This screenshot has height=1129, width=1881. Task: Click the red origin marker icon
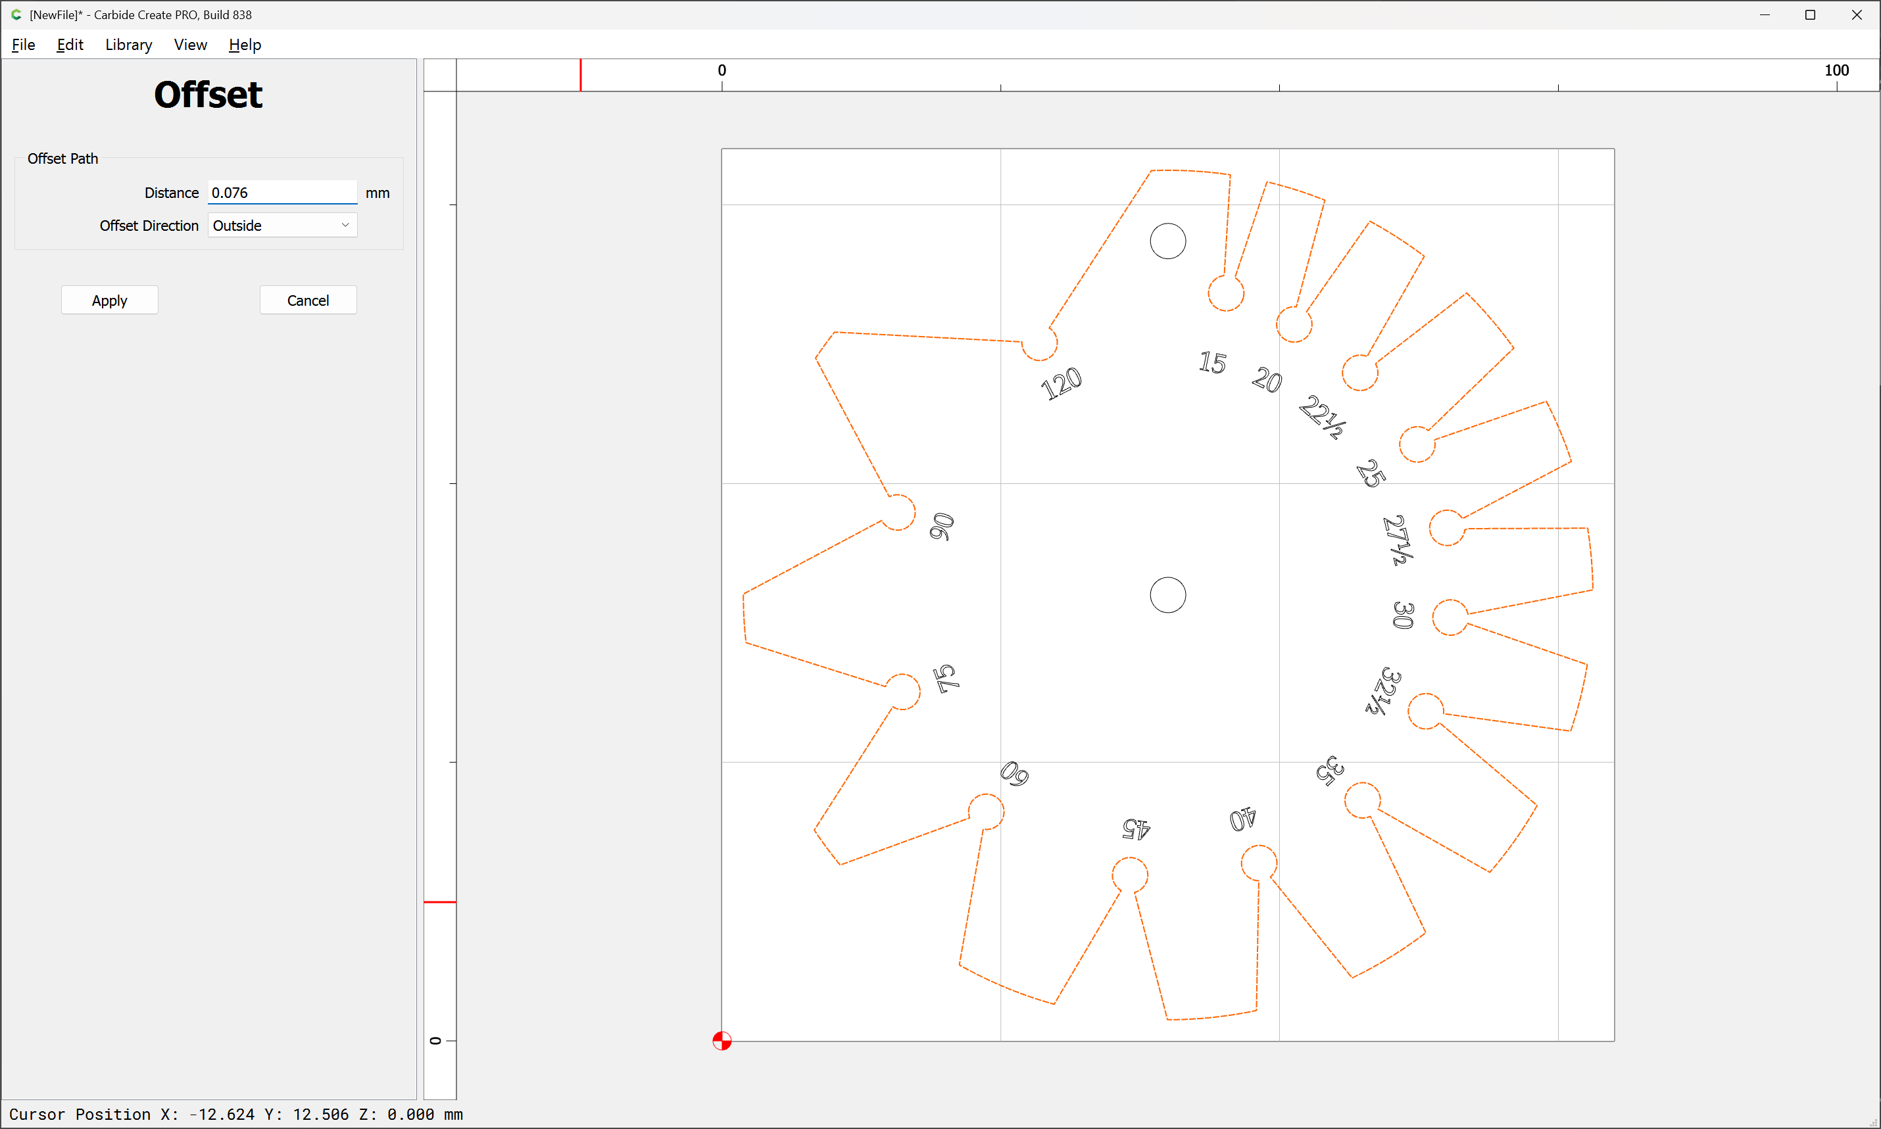point(721,1040)
